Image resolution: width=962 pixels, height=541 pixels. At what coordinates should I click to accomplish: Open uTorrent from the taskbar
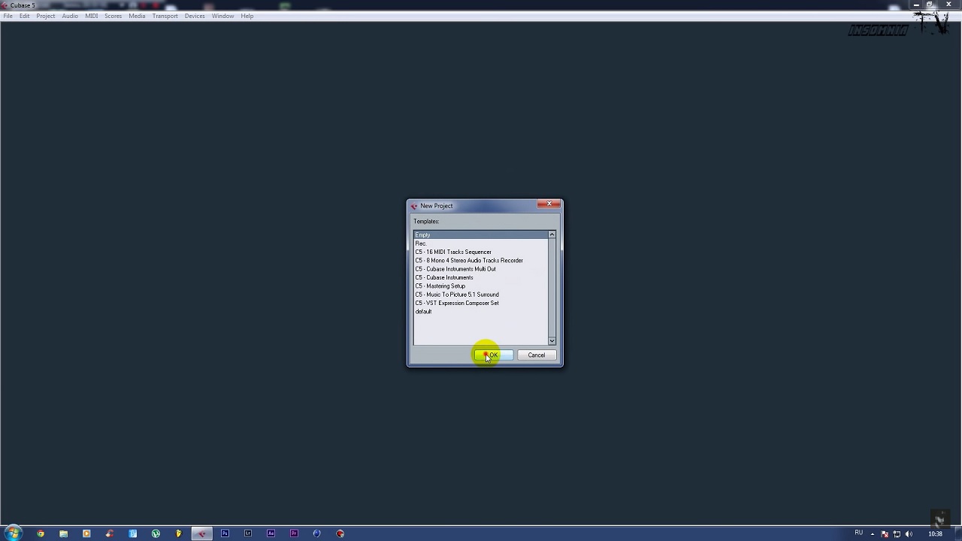156,533
